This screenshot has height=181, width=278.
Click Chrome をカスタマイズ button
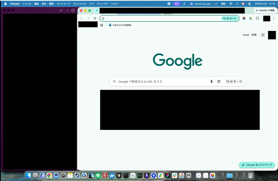pos(257,165)
